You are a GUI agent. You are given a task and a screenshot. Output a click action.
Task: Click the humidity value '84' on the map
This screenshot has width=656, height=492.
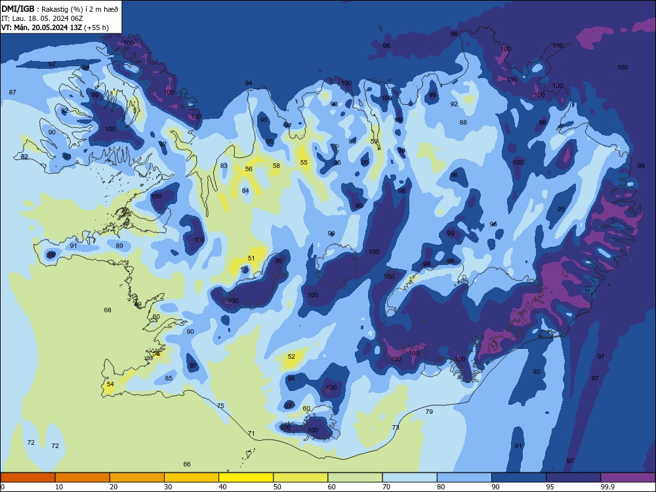point(245,191)
